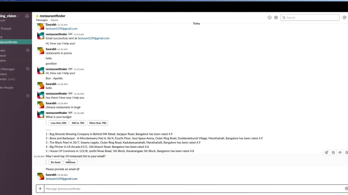
Task: Open restaurantfinder avatar beside What is your budget
Action: [x=41, y=115]
